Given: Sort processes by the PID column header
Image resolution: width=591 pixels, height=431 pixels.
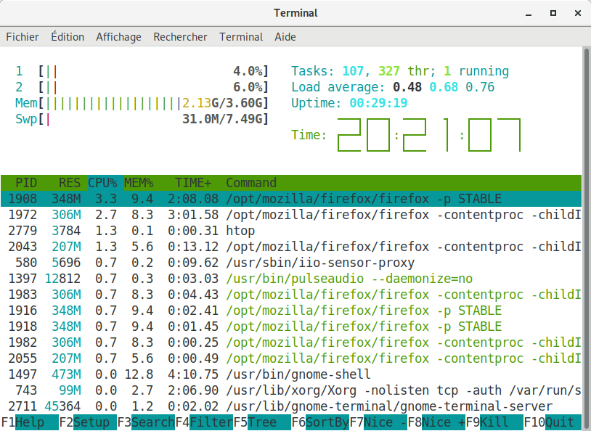Looking at the screenshot, I should click(x=26, y=183).
